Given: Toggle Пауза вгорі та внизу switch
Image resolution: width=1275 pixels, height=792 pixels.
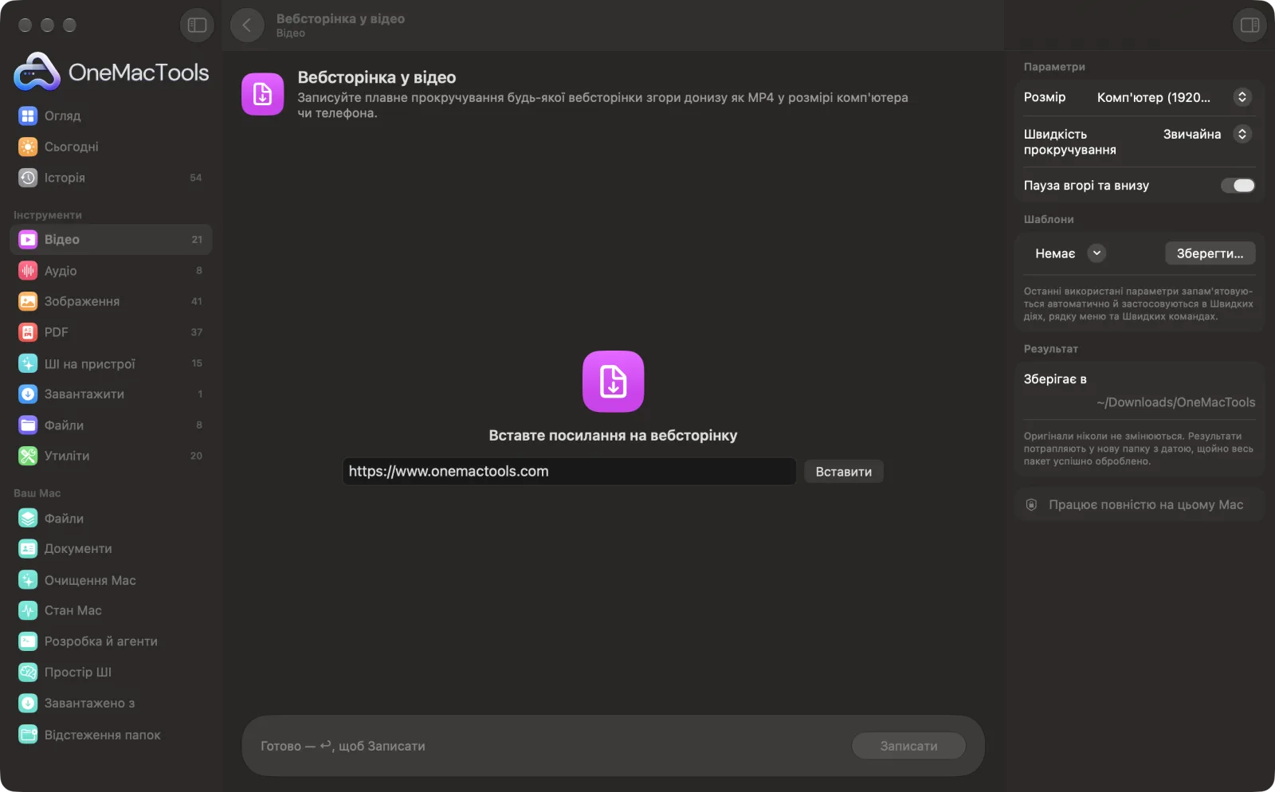Looking at the screenshot, I should [1238, 186].
